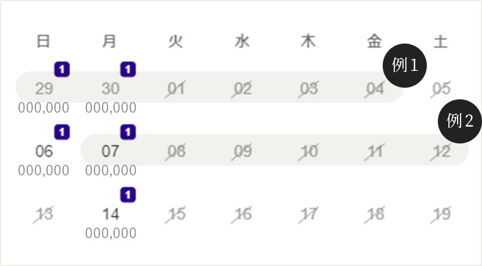482x266 pixels.
Task: Choose available date 07
Action: point(110,152)
